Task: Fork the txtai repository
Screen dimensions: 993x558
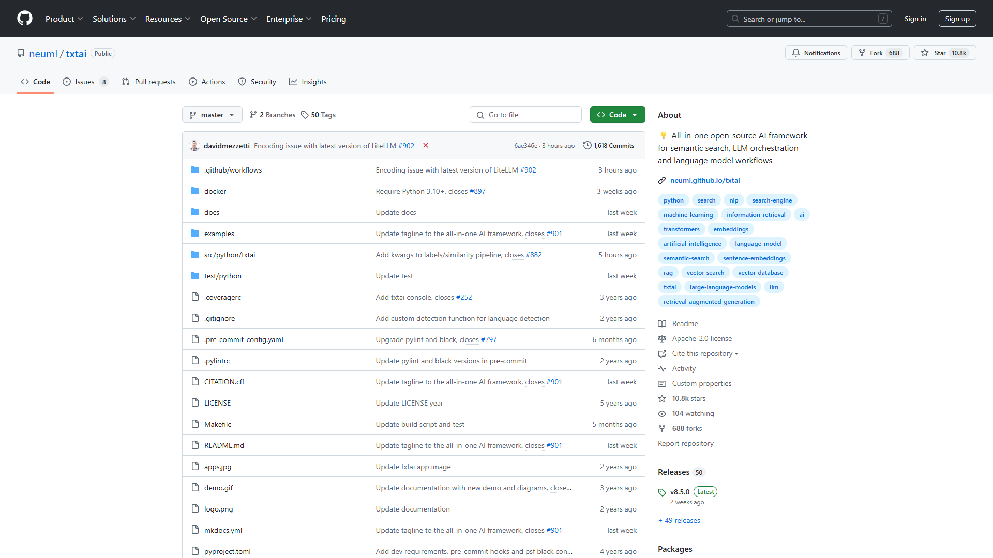Action: pyautogui.click(x=880, y=53)
